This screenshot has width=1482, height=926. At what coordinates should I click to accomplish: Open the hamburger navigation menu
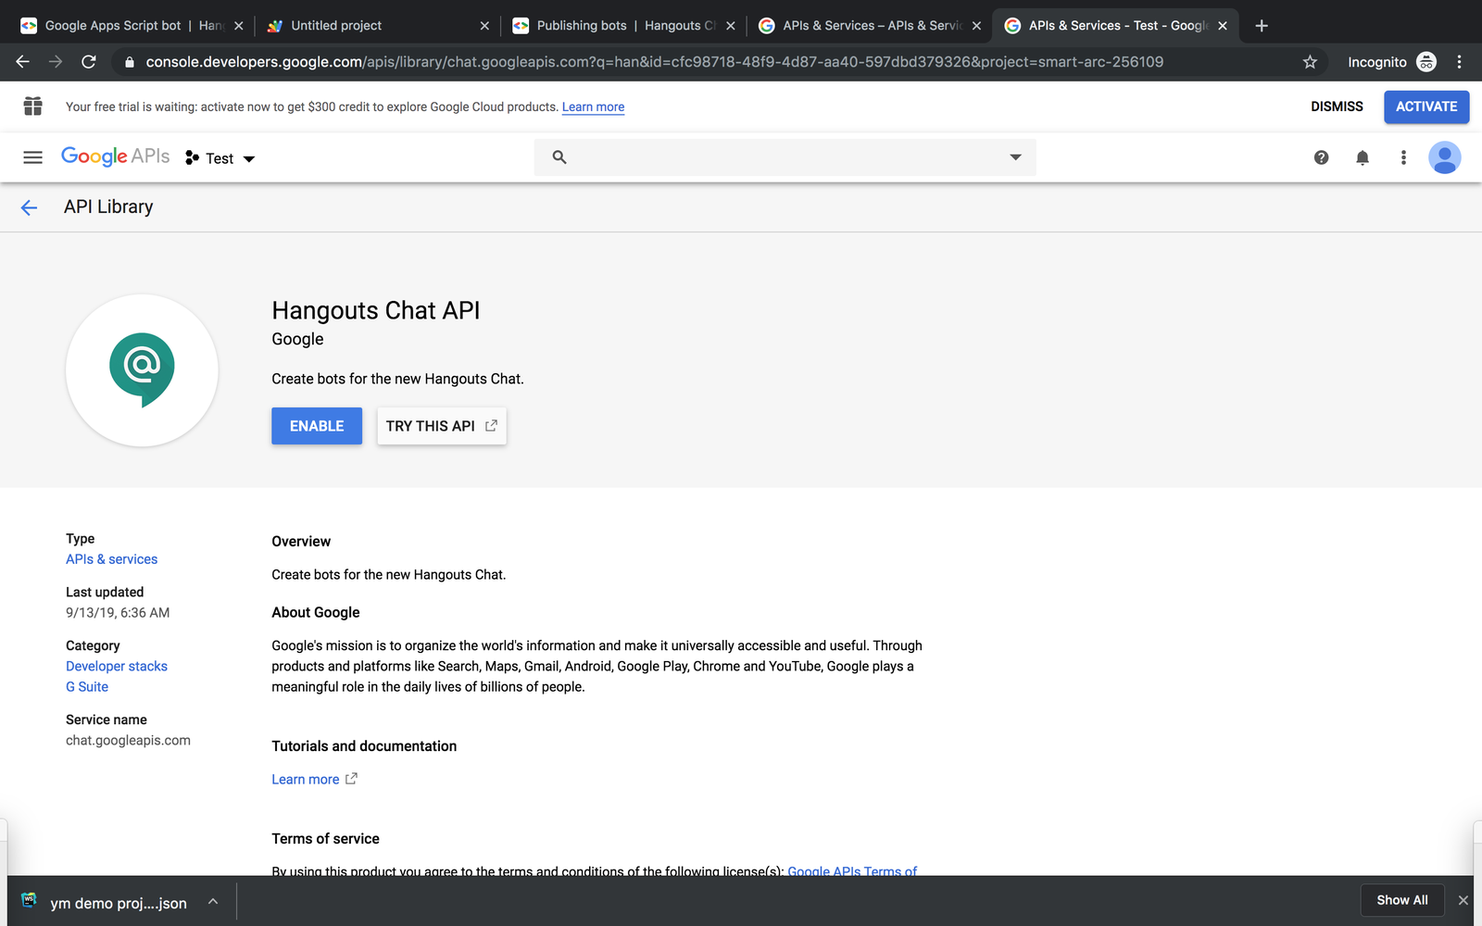[x=33, y=157]
